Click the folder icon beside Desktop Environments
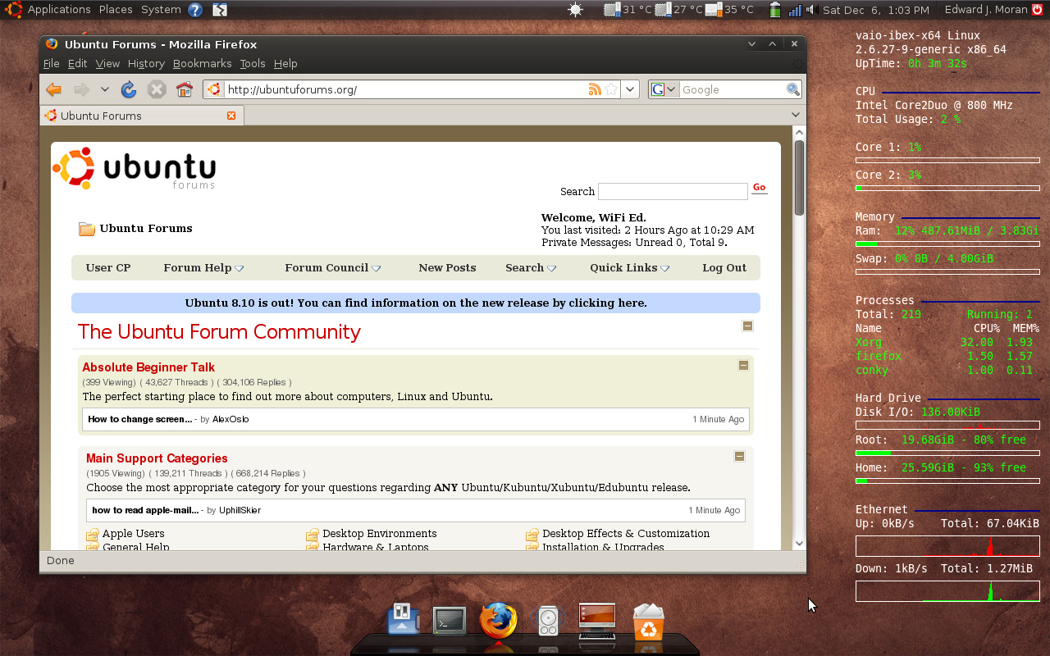The height and width of the screenshot is (656, 1050). [x=313, y=535]
